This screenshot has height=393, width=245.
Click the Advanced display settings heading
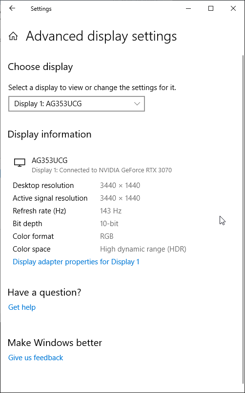pyautogui.click(x=101, y=36)
